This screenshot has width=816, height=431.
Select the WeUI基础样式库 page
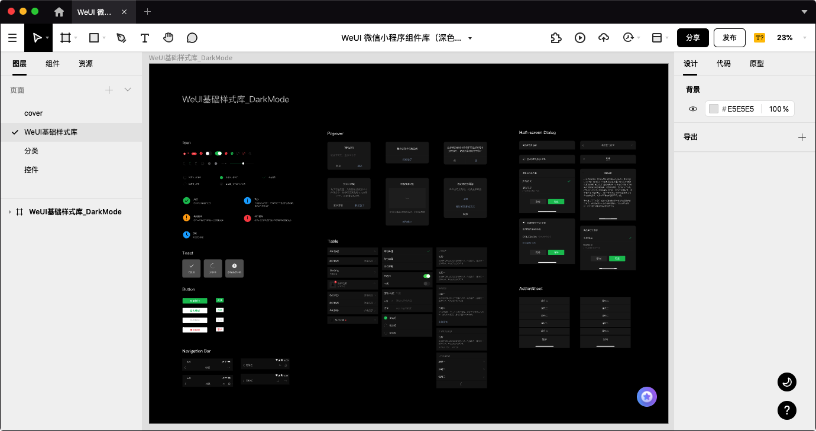71,132
